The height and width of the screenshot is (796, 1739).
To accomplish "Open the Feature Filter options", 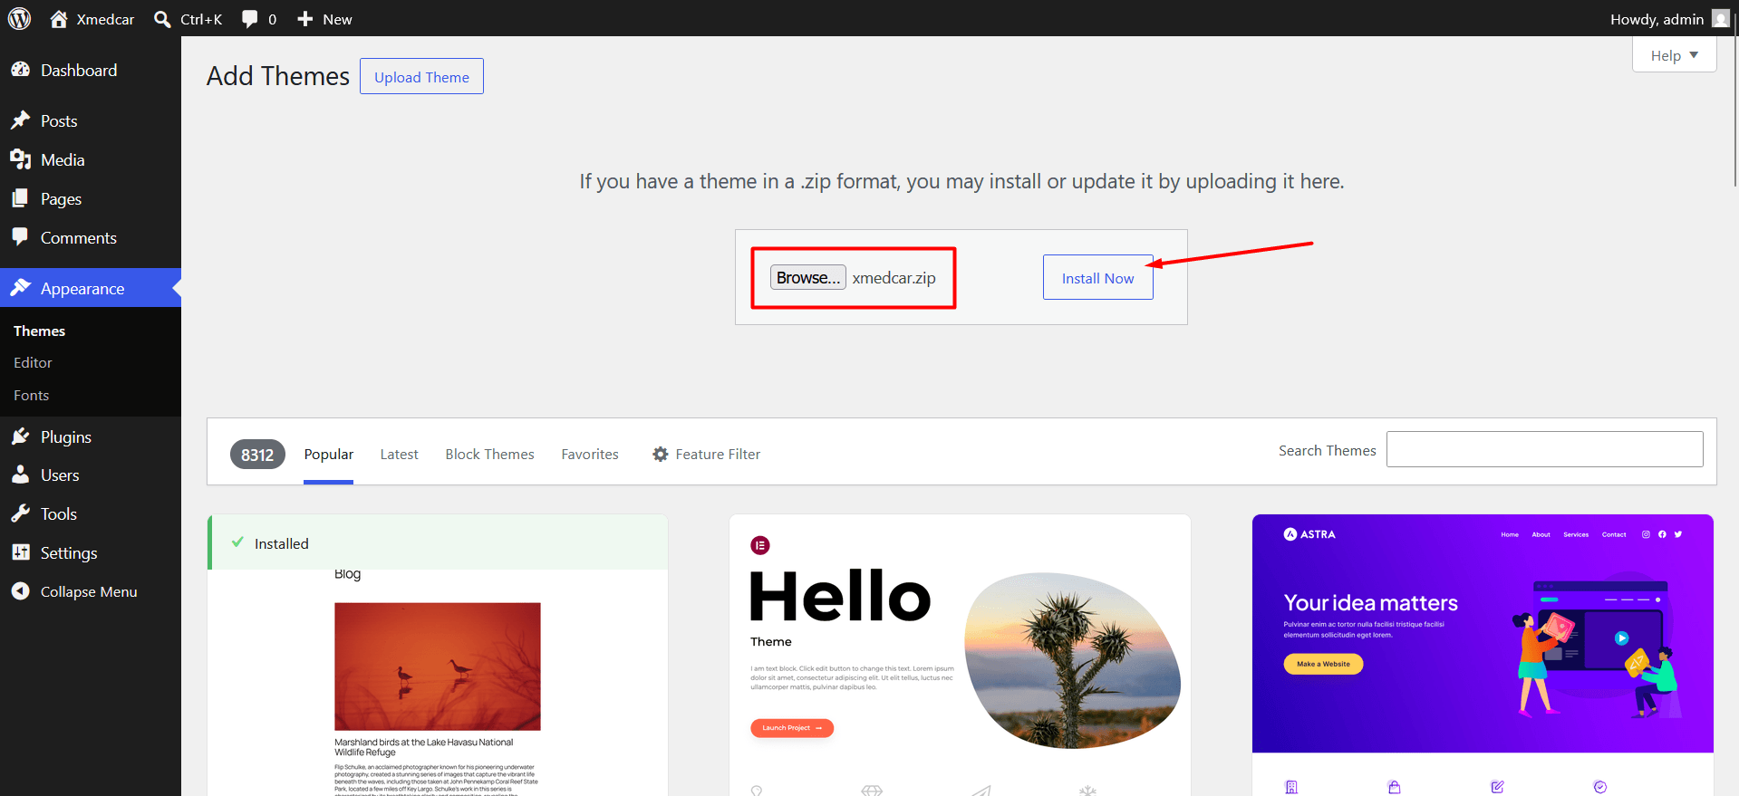I will 707,454.
